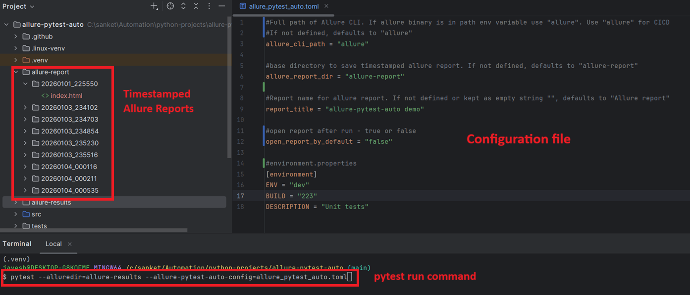Click the 'open_report_by_default = "false"' line
The height and width of the screenshot is (295, 690).
(x=329, y=142)
